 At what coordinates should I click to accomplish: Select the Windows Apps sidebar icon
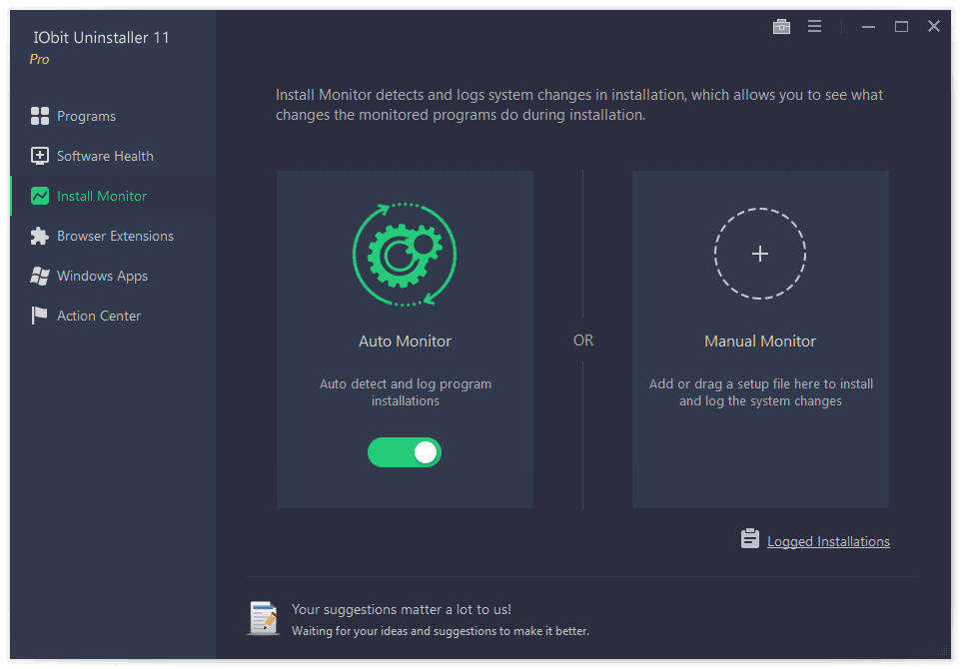coord(40,276)
